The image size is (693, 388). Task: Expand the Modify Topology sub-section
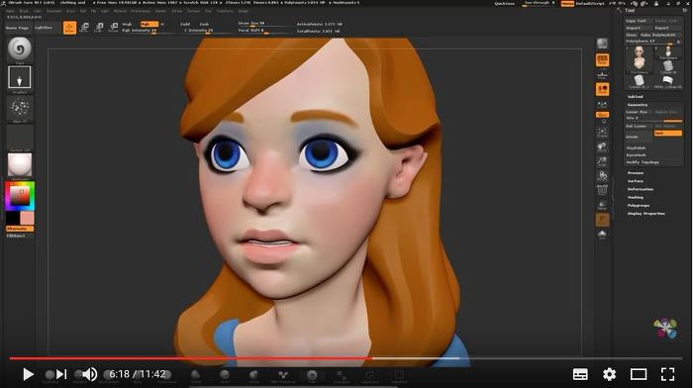643,162
